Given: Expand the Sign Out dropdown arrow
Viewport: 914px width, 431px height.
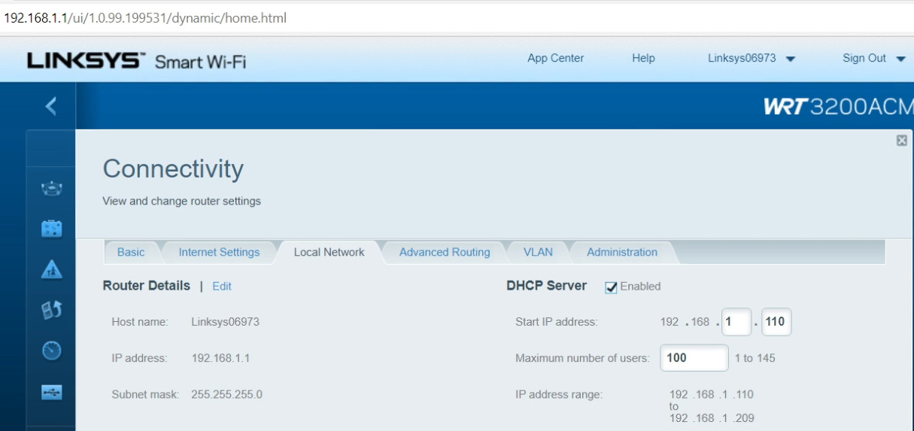Looking at the screenshot, I should point(900,59).
